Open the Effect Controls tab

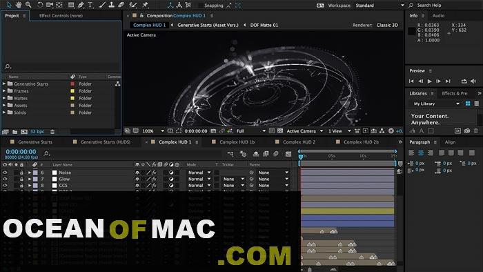point(61,16)
